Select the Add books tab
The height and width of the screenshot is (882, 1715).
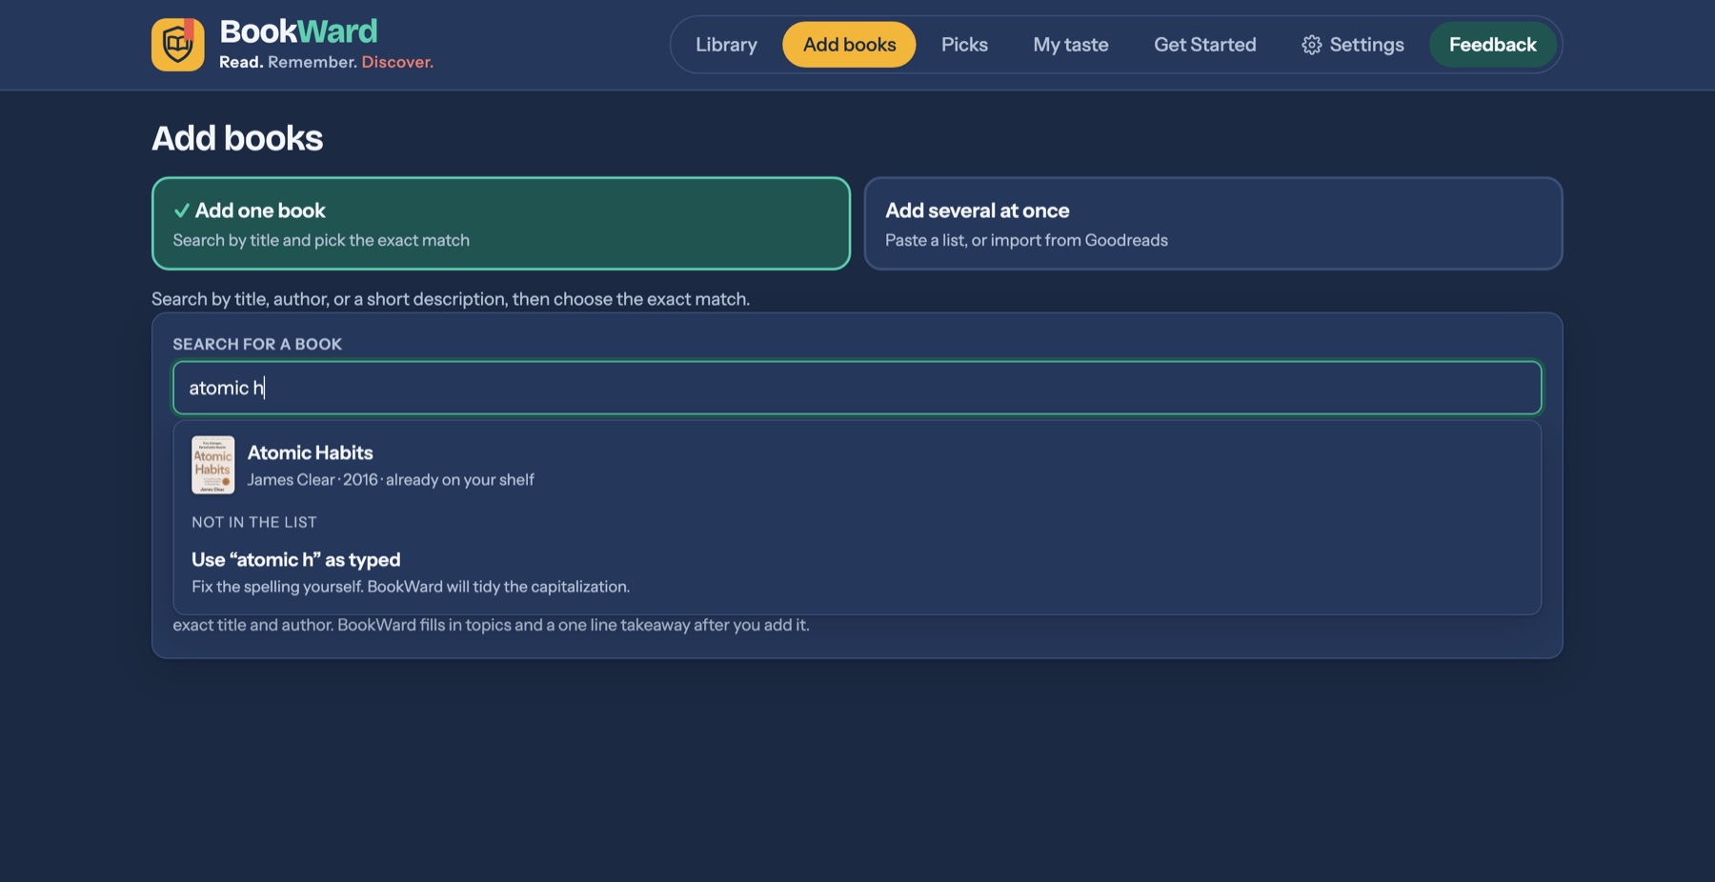pos(849,45)
